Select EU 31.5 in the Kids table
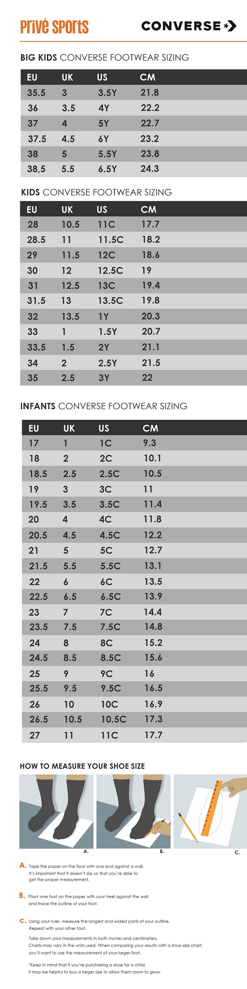This screenshot has width=247, height=989. click(x=36, y=301)
